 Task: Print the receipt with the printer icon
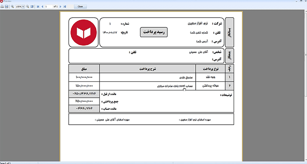(2, 7)
